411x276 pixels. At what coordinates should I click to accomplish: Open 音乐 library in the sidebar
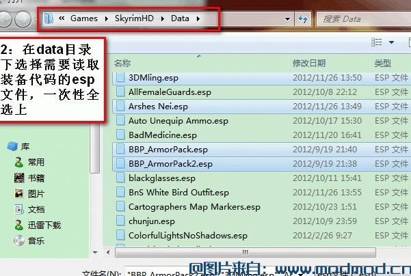click(x=29, y=241)
